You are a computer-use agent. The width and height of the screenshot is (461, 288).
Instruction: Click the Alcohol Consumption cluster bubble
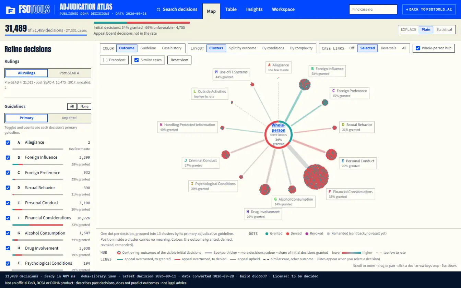tap(292, 189)
